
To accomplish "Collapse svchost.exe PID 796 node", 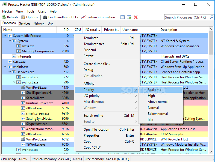I will [14, 82].
